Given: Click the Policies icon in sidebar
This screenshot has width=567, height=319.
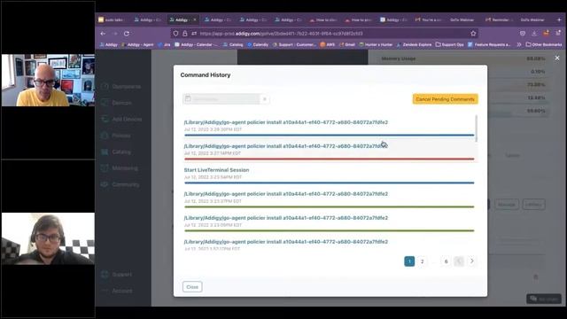Looking at the screenshot, I should [105, 136].
